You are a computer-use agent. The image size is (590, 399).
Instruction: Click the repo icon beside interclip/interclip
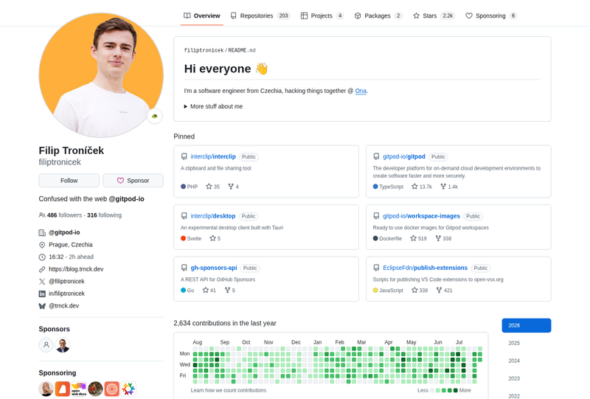[184, 156]
